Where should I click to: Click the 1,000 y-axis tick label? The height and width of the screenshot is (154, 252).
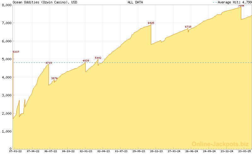6,131
